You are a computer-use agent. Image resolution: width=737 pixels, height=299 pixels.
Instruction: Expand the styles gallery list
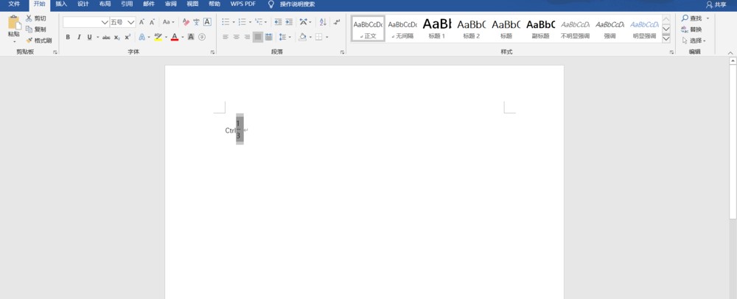point(666,38)
